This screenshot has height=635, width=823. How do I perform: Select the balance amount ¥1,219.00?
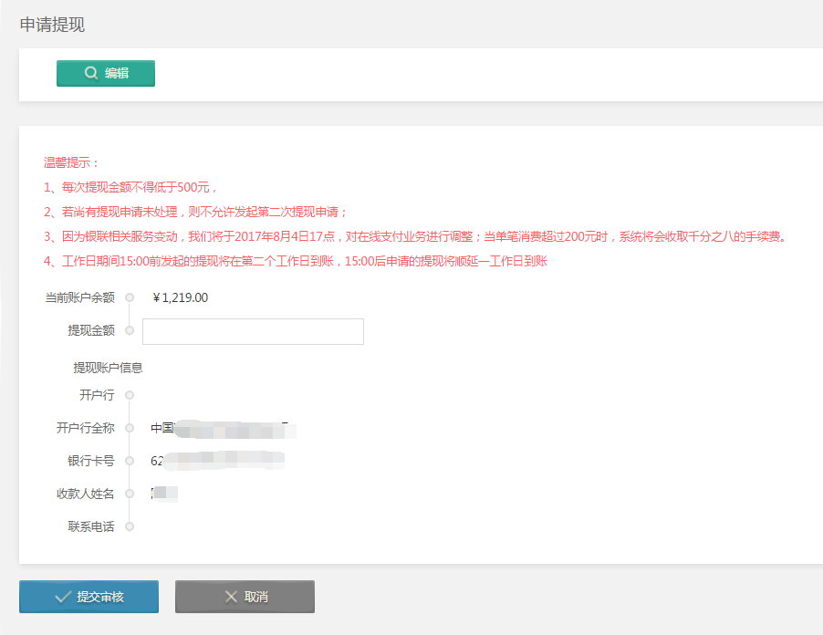coord(181,297)
